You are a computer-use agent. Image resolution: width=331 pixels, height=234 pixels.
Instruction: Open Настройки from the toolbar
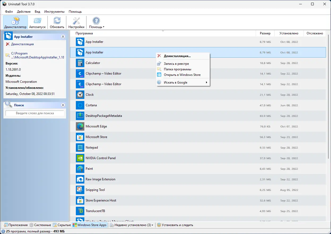coord(76,22)
